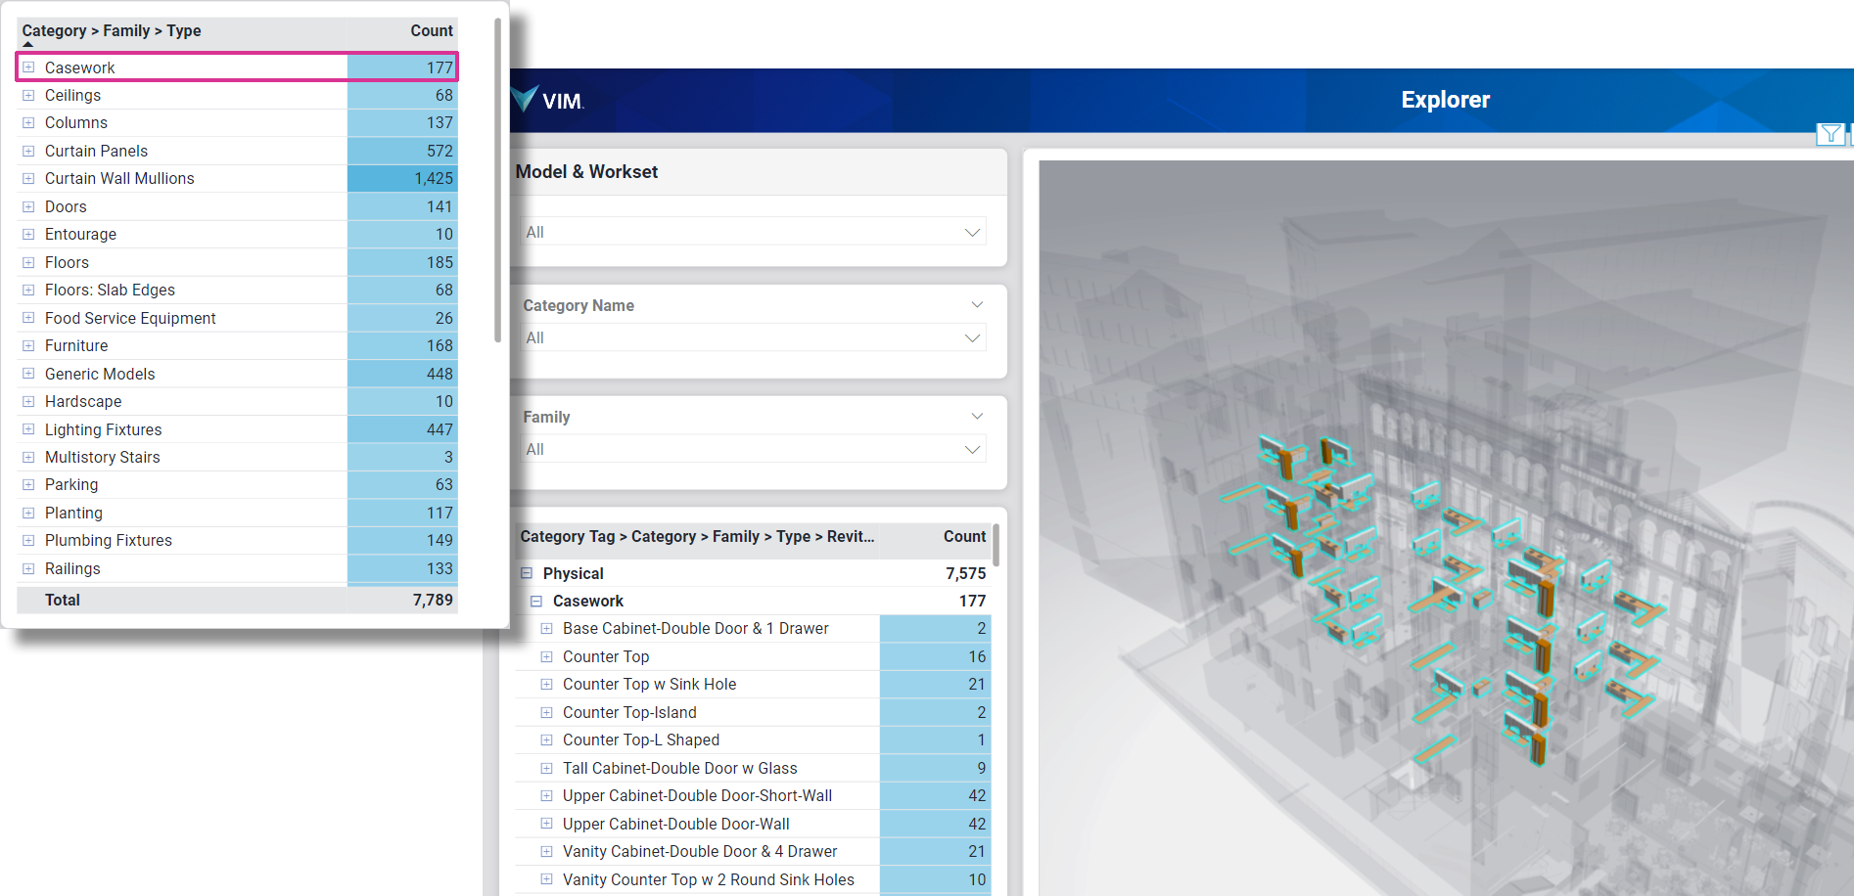Image resolution: width=1854 pixels, height=896 pixels.
Task: Click the Category Tag hierarchy column header
Action: point(697,536)
